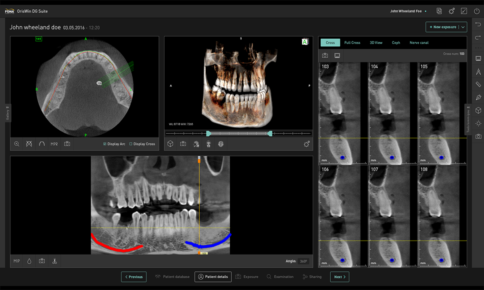
Task: Disable the Display Arc checkbox
Action: tap(104, 144)
